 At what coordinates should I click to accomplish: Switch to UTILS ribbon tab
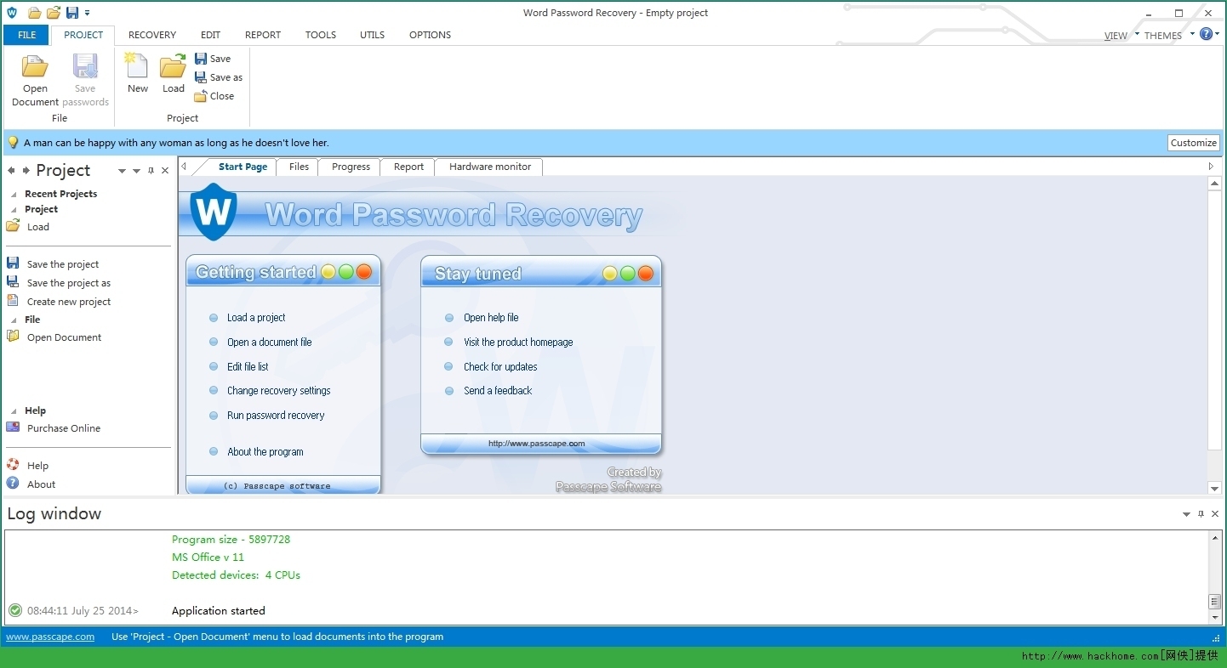click(372, 35)
